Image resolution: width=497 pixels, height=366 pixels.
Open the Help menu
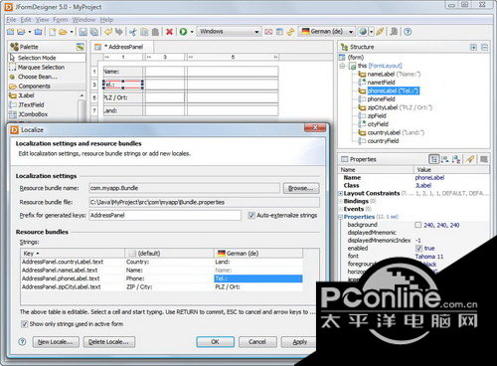[x=106, y=20]
